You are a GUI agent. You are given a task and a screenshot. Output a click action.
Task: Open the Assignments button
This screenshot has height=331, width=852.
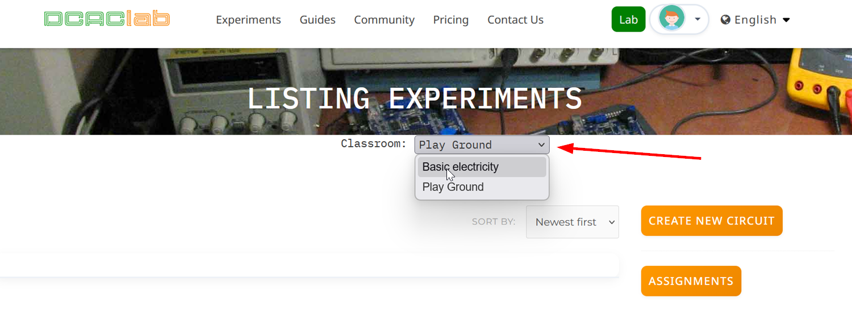(691, 281)
